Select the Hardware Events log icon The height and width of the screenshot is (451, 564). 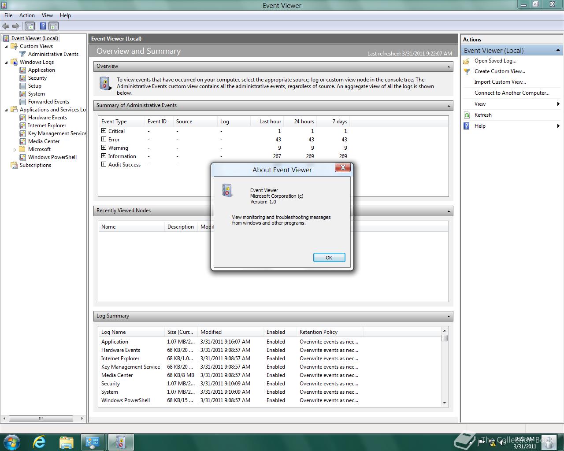22,118
